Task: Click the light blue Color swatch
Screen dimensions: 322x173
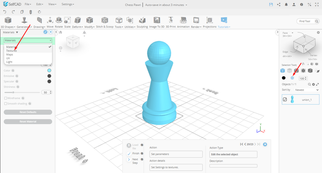Action: pyautogui.click(x=49, y=70)
